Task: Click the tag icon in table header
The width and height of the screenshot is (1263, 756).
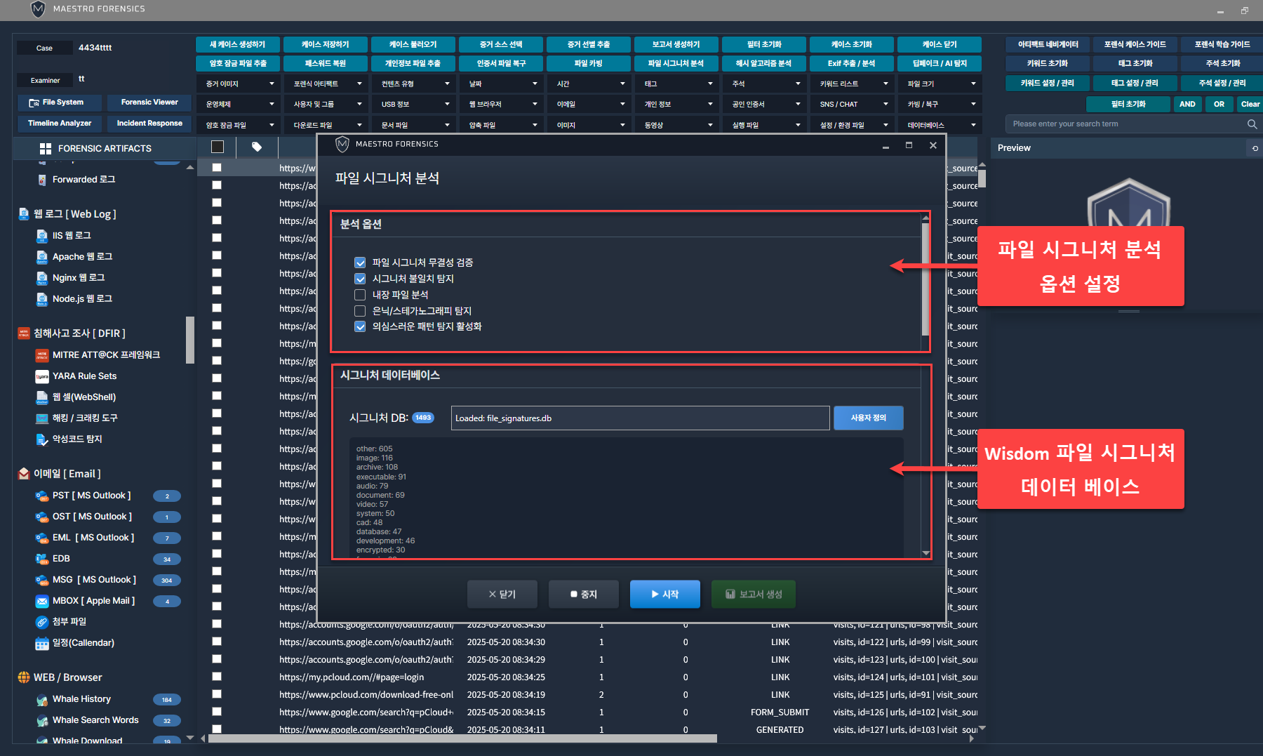Action: [257, 147]
